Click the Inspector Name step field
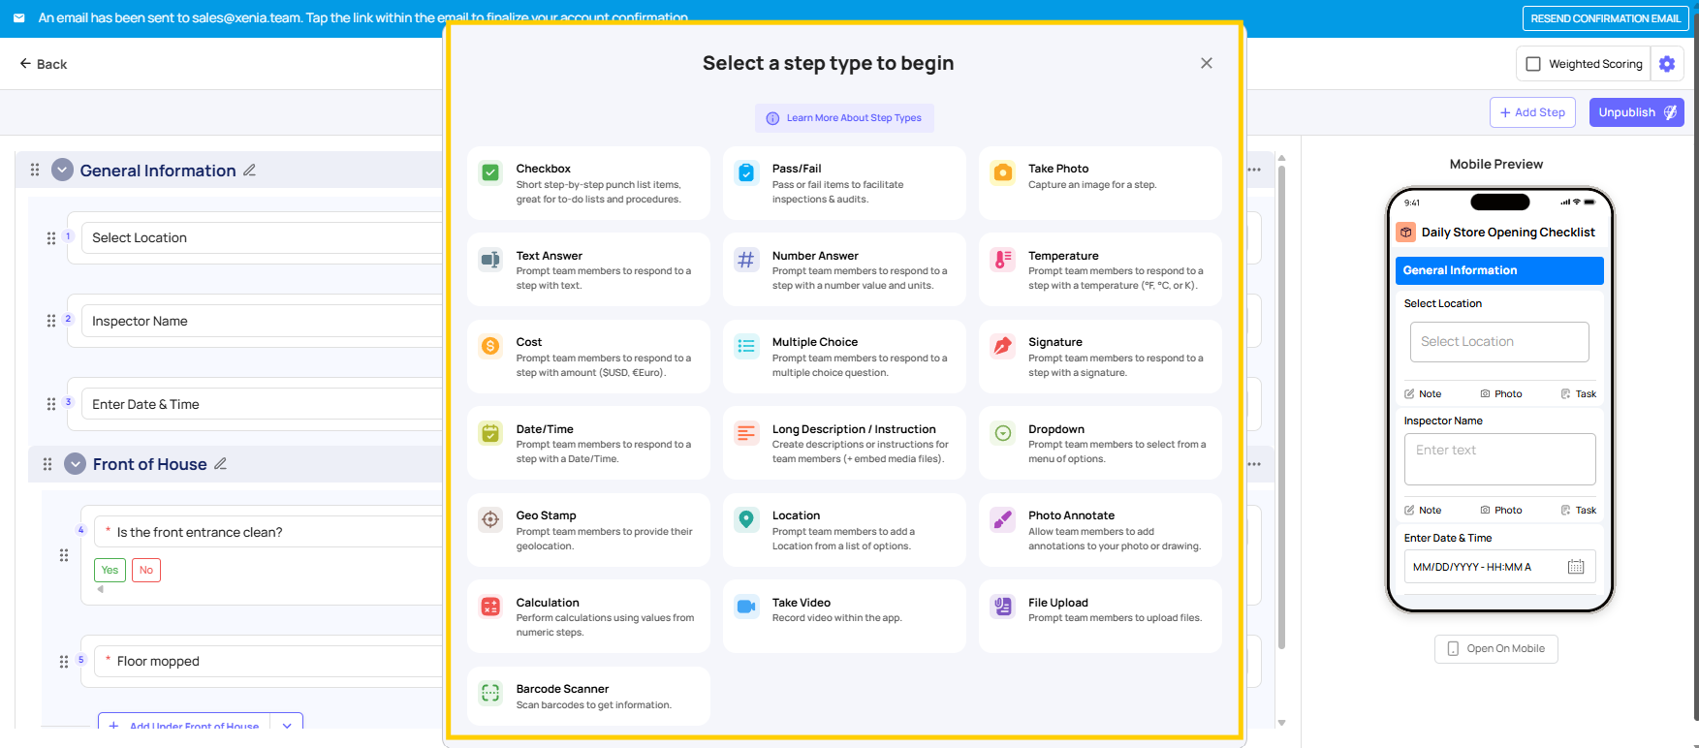 pos(262,321)
